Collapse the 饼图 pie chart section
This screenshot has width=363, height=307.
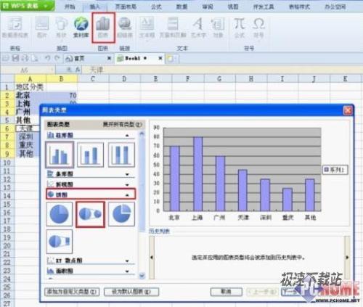pyautogui.click(x=127, y=195)
